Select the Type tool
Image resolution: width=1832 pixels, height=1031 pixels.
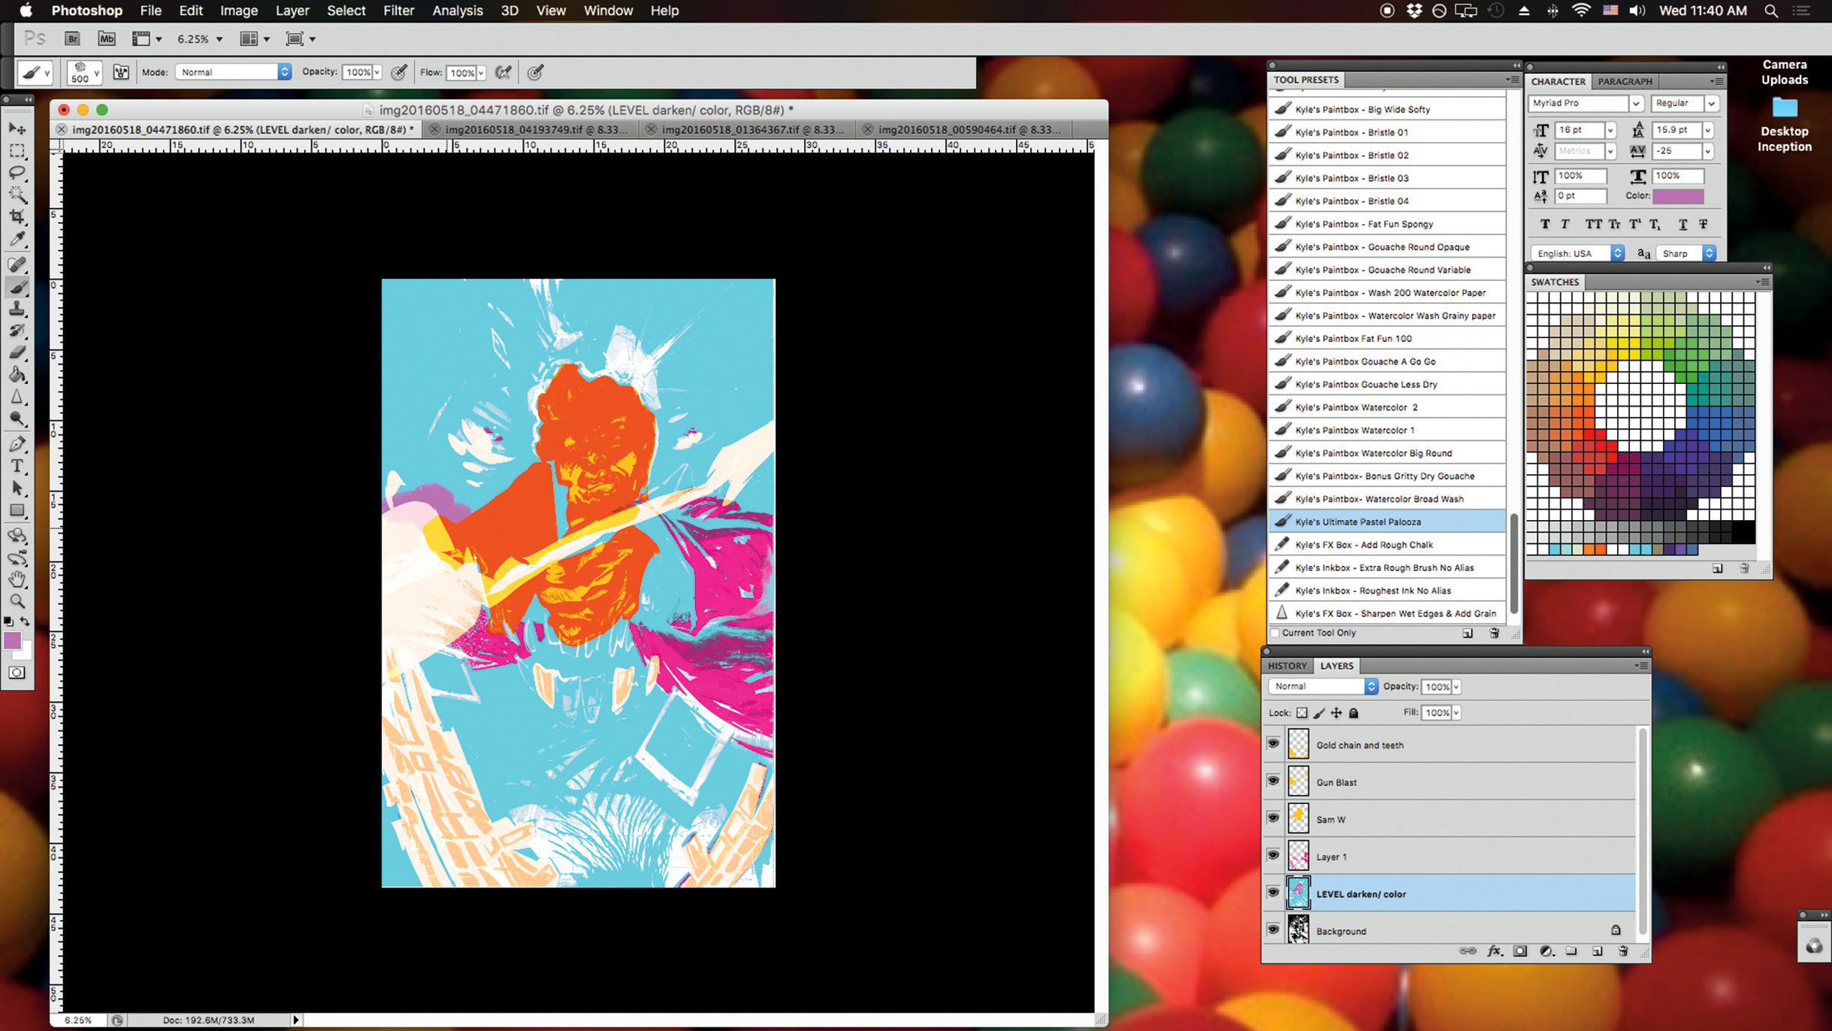pos(17,466)
